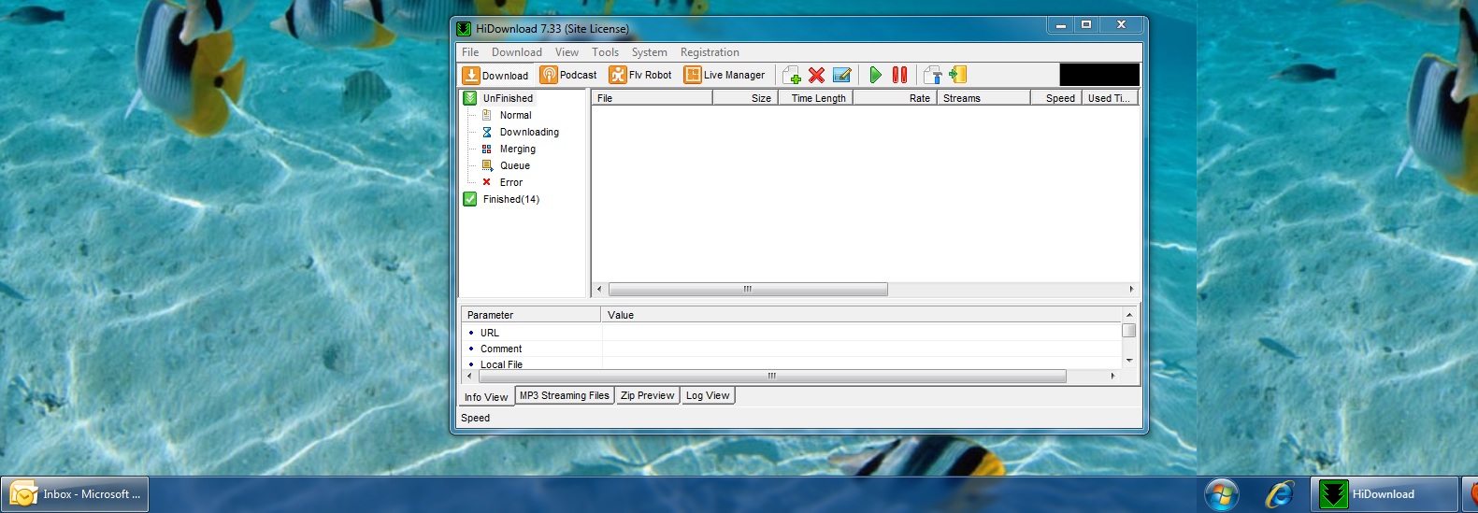The width and height of the screenshot is (1478, 513).
Task: Select Finished(14) in the tree
Action: (510, 199)
